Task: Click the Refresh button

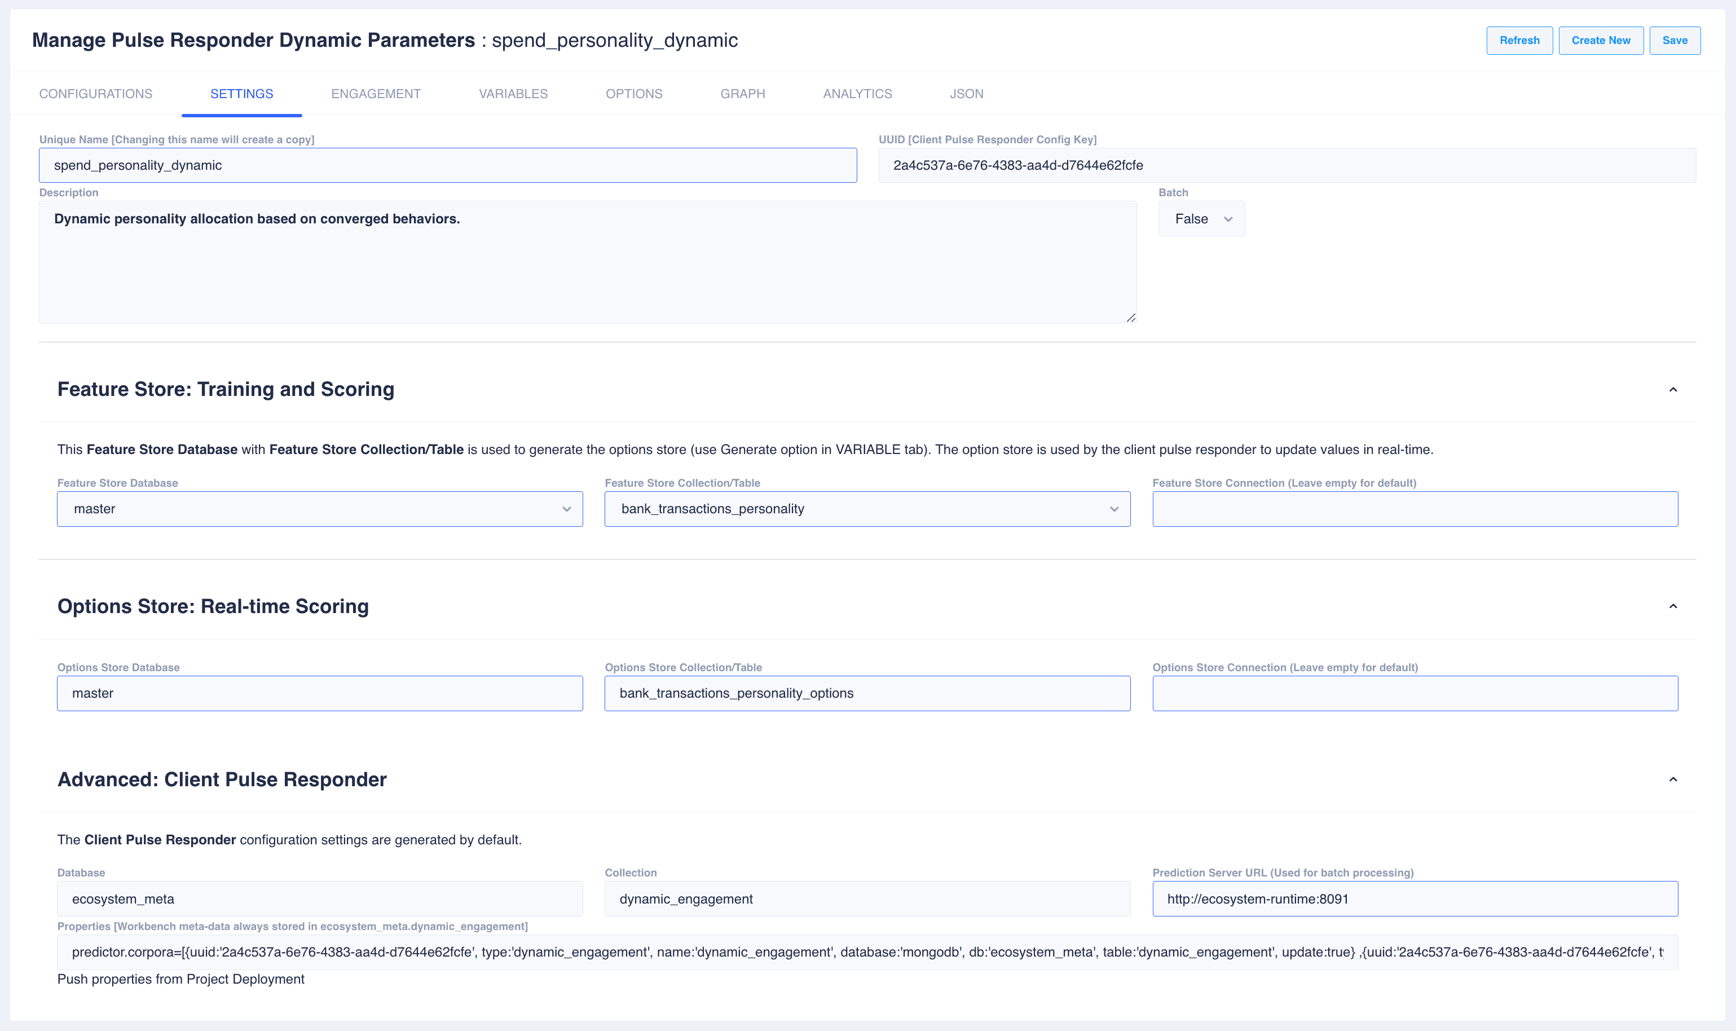Action: coord(1519,40)
